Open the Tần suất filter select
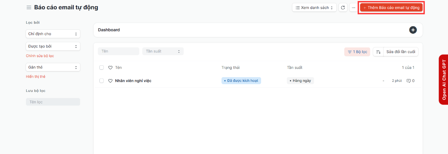 point(163,51)
